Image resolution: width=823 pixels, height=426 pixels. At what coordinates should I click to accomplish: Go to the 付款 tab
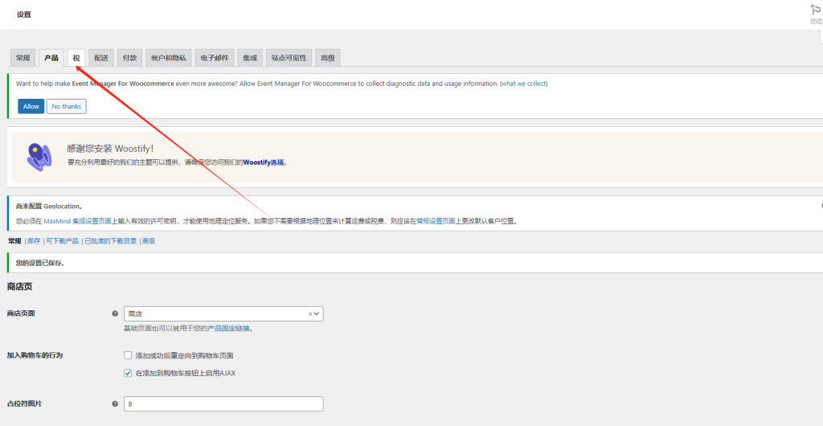(129, 58)
